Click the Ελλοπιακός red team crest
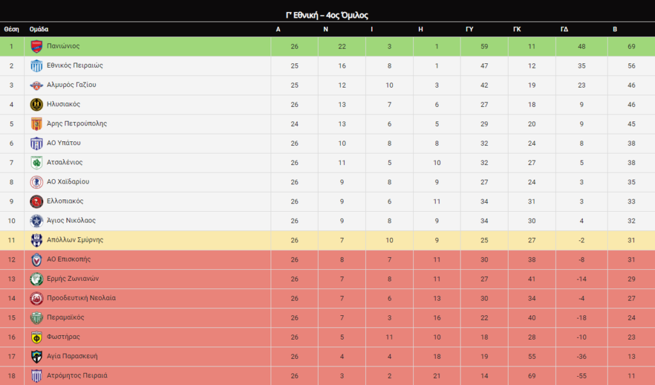The height and width of the screenshot is (385, 655). (36, 201)
